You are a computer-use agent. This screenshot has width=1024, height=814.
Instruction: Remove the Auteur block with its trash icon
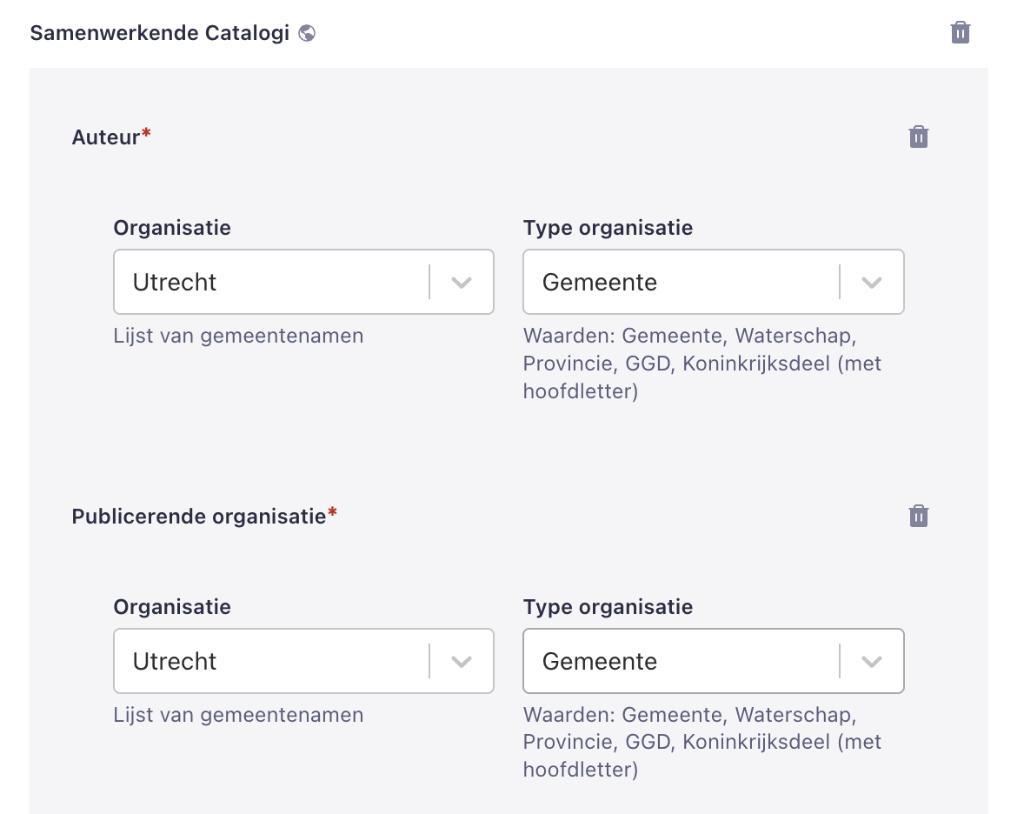pyautogui.click(x=918, y=137)
